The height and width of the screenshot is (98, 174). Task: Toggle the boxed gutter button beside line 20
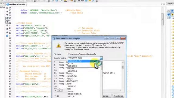tap(7, 18)
